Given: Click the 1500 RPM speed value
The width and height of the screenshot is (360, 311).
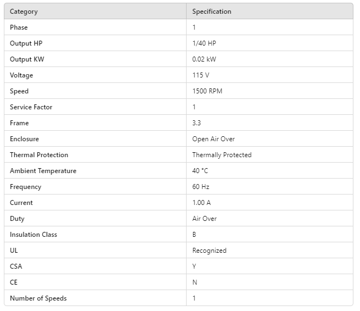Looking at the screenshot, I should pyautogui.click(x=207, y=91).
